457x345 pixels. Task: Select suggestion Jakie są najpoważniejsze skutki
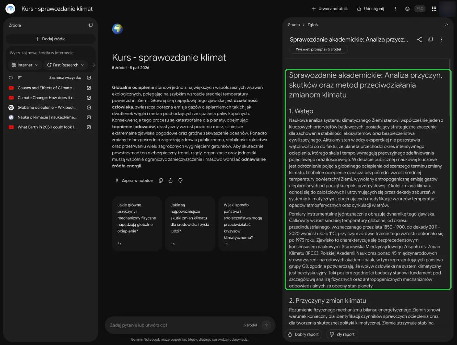coord(190,224)
